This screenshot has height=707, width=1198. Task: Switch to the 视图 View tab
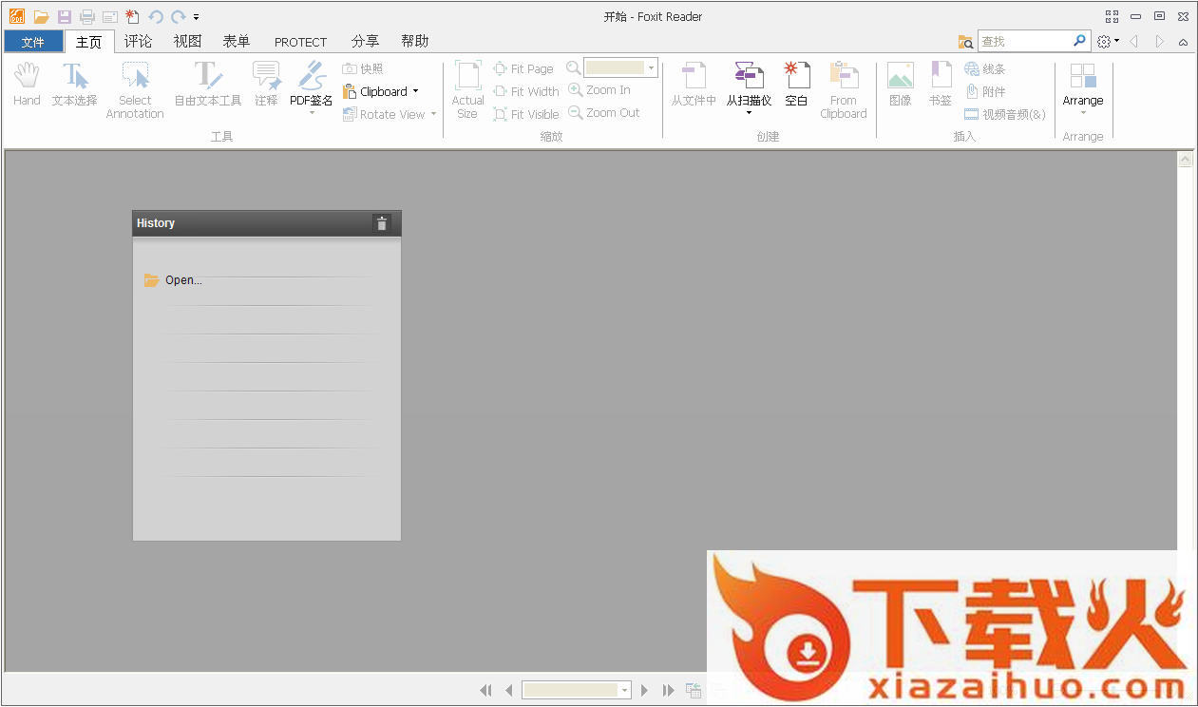point(187,41)
